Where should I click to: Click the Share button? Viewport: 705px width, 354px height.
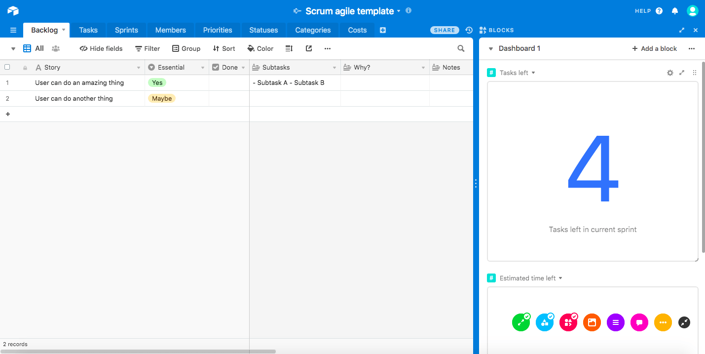point(445,30)
